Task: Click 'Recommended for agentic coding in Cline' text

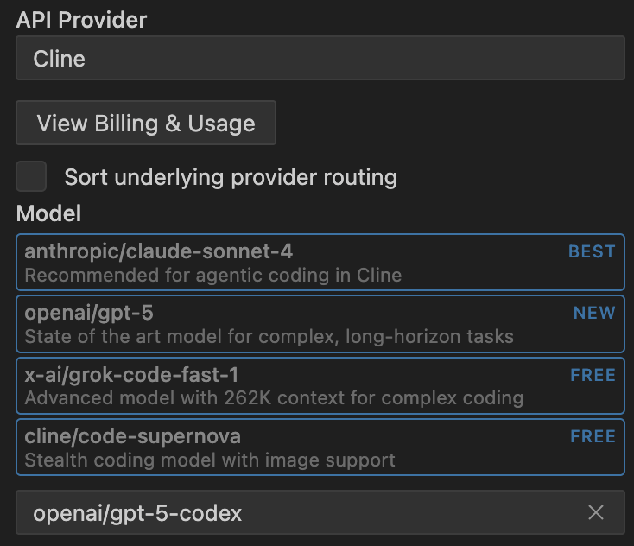Action: click(212, 276)
